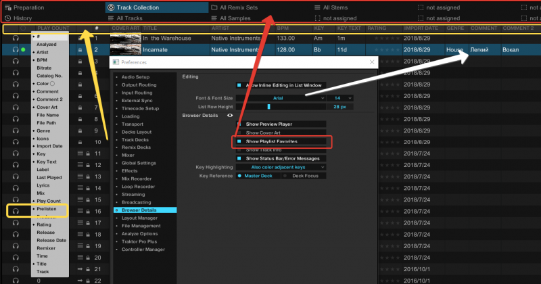The height and width of the screenshot is (284, 541).
Task: Click the prelisten headphone icon in row 9
Action: [x=16, y=131]
